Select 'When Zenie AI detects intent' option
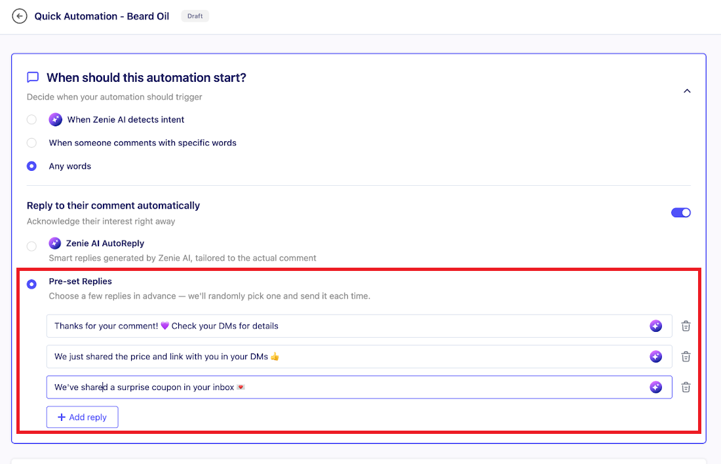This screenshot has width=721, height=464. [31, 120]
